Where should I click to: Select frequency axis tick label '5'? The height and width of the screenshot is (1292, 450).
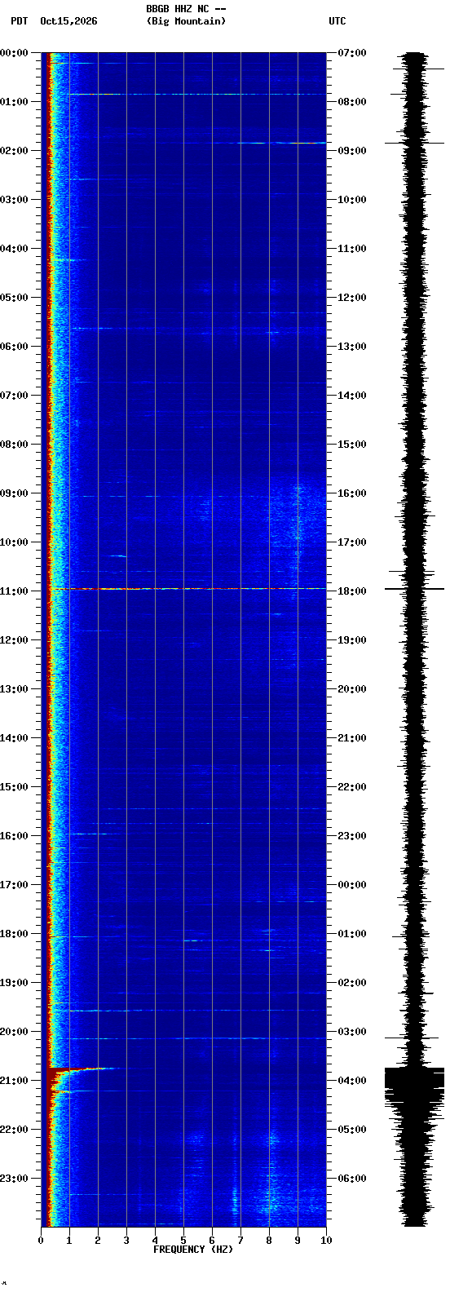pyautogui.click(x=183, y=1241)
